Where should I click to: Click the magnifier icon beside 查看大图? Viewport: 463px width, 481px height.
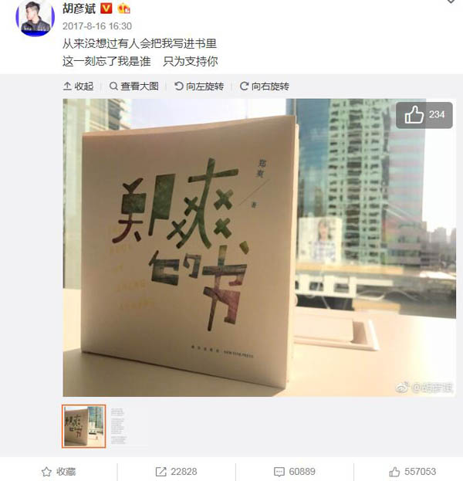pyautogui.click(x=113, y=86)
